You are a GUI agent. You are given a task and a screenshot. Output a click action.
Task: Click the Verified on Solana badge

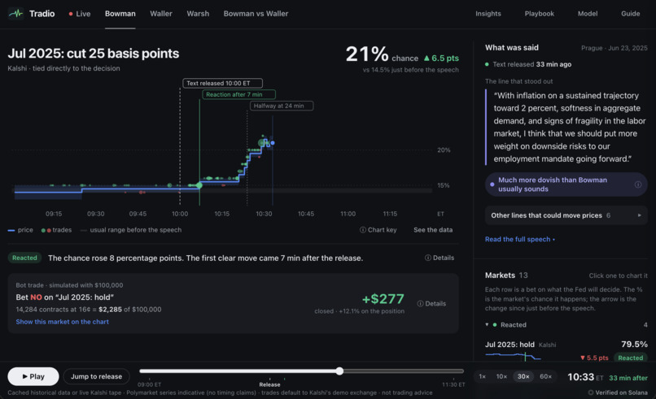pos(618,392)
